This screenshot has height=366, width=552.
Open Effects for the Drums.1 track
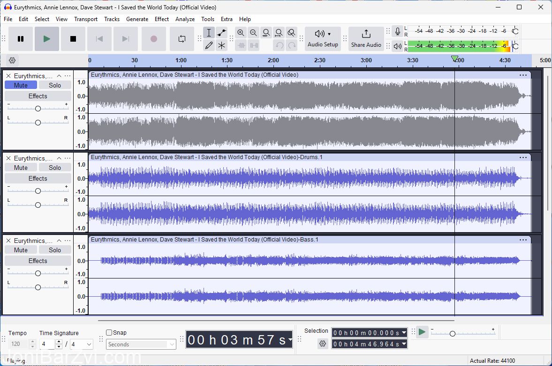38,178
